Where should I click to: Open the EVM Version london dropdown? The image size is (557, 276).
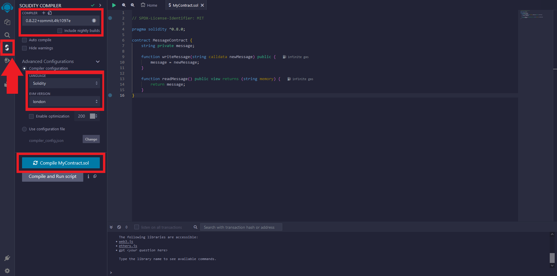click(x=64, y=102)
